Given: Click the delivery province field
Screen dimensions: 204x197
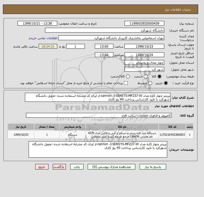Looking at the screenshot, I should (x=144, y=63).
